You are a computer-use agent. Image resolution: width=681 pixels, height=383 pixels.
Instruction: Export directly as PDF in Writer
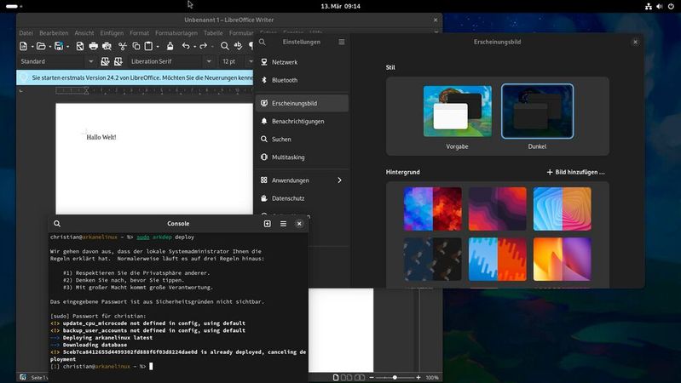[x=80, y=46]
